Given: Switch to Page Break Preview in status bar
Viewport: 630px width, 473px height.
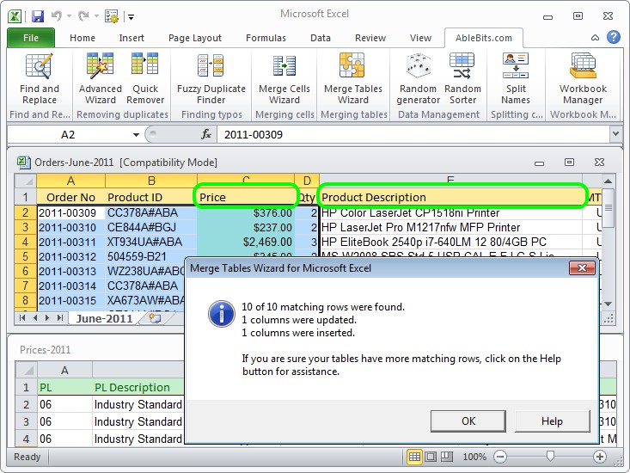Looking at the screenshot, I should pos(446,457).
